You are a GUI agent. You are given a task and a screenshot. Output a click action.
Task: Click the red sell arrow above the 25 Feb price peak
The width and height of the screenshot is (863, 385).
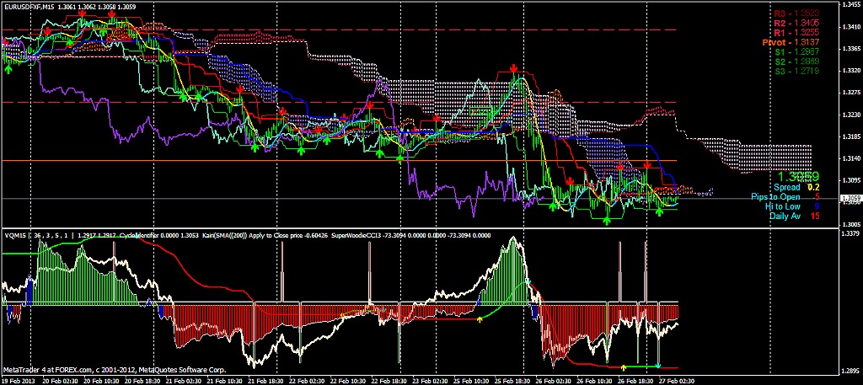(x=513, y=68)
